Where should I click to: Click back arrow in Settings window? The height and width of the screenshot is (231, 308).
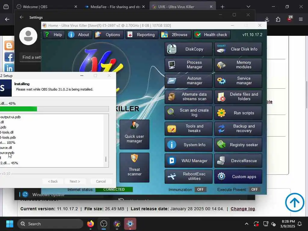coord(22,17)
